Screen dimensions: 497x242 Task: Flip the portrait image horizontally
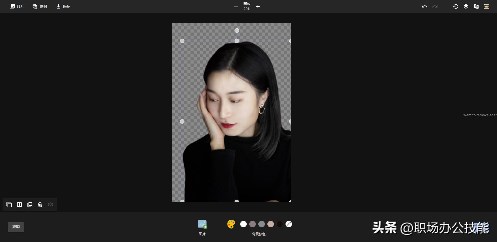19,205
